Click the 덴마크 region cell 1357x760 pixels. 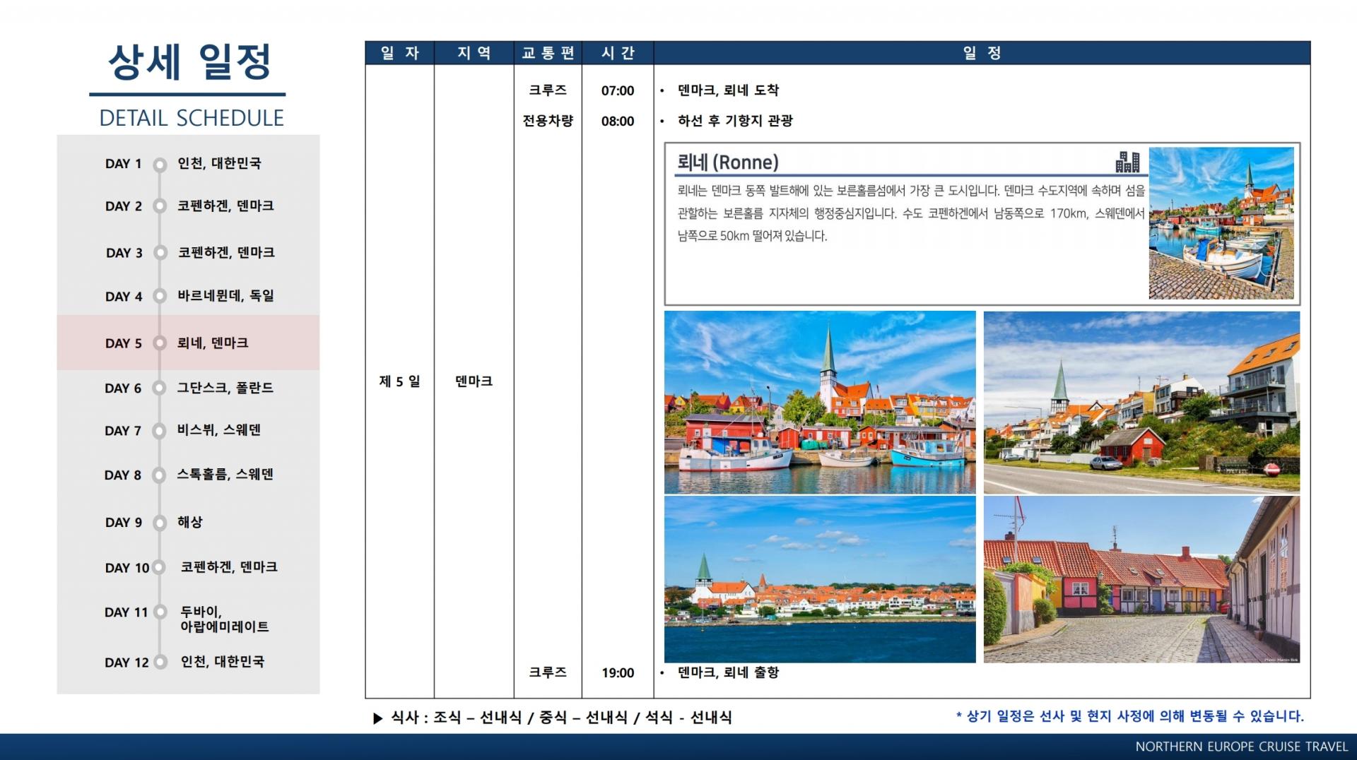click(x=474, y=381)
